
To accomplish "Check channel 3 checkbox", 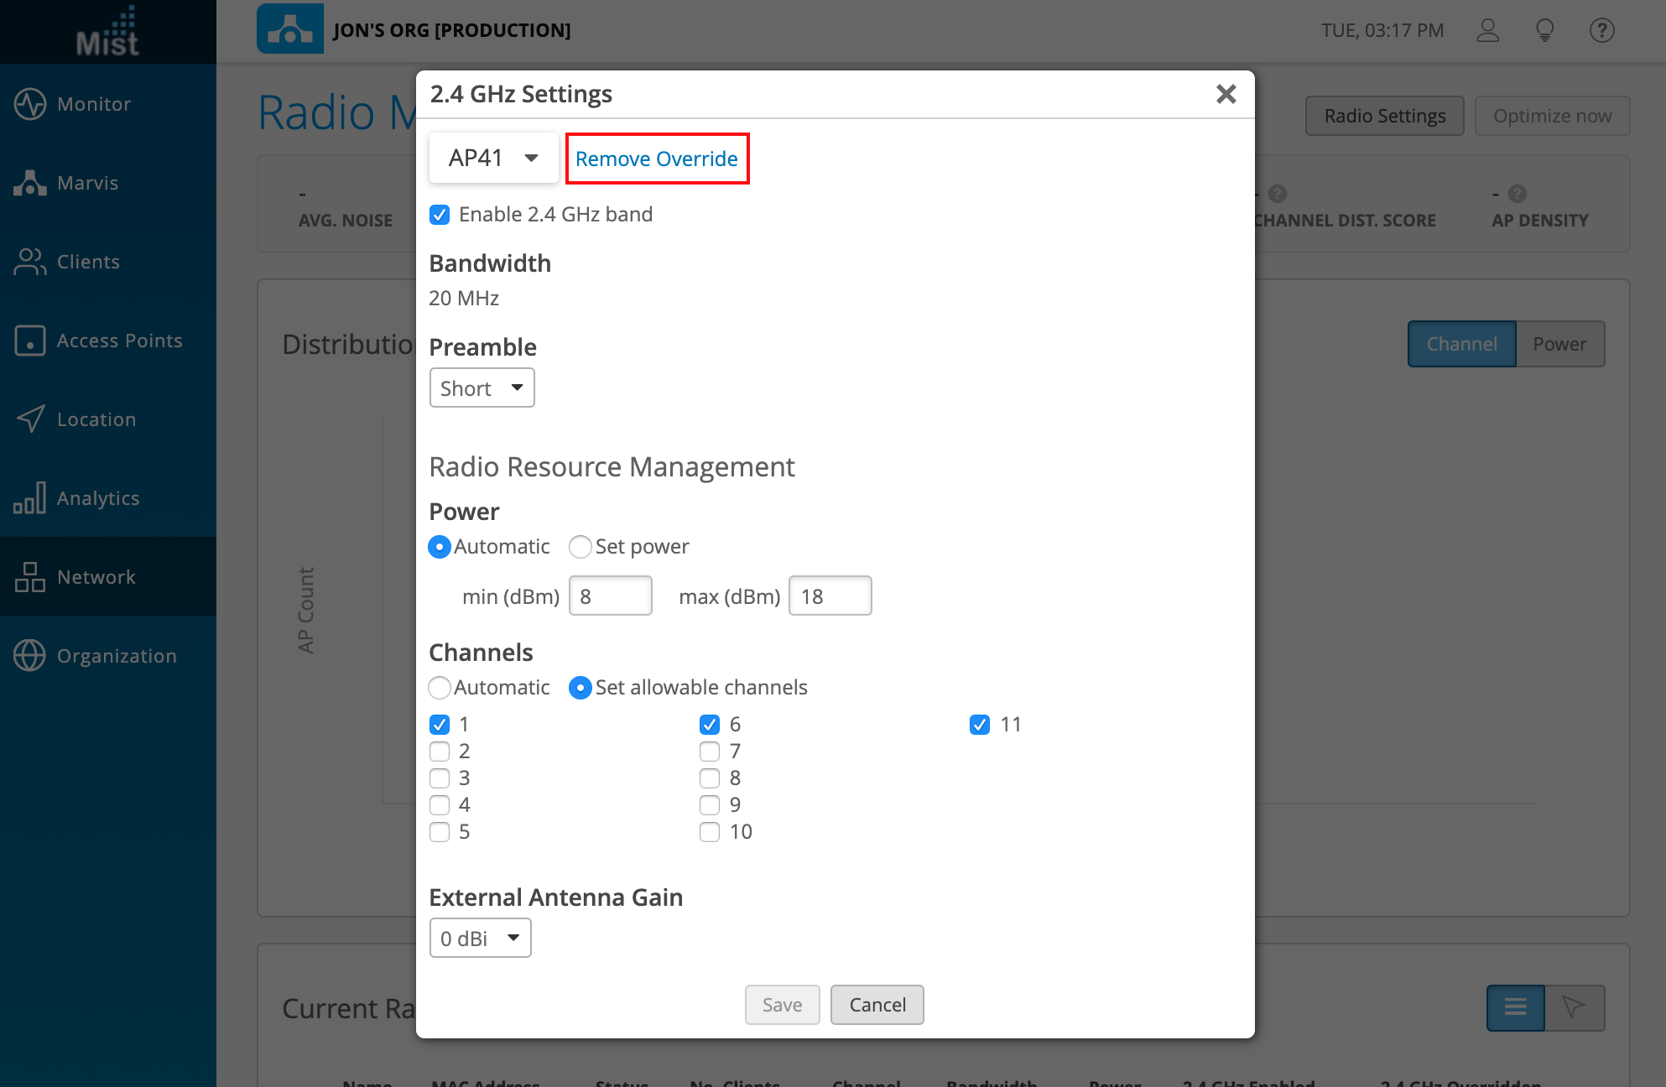I will pos(440,778).
